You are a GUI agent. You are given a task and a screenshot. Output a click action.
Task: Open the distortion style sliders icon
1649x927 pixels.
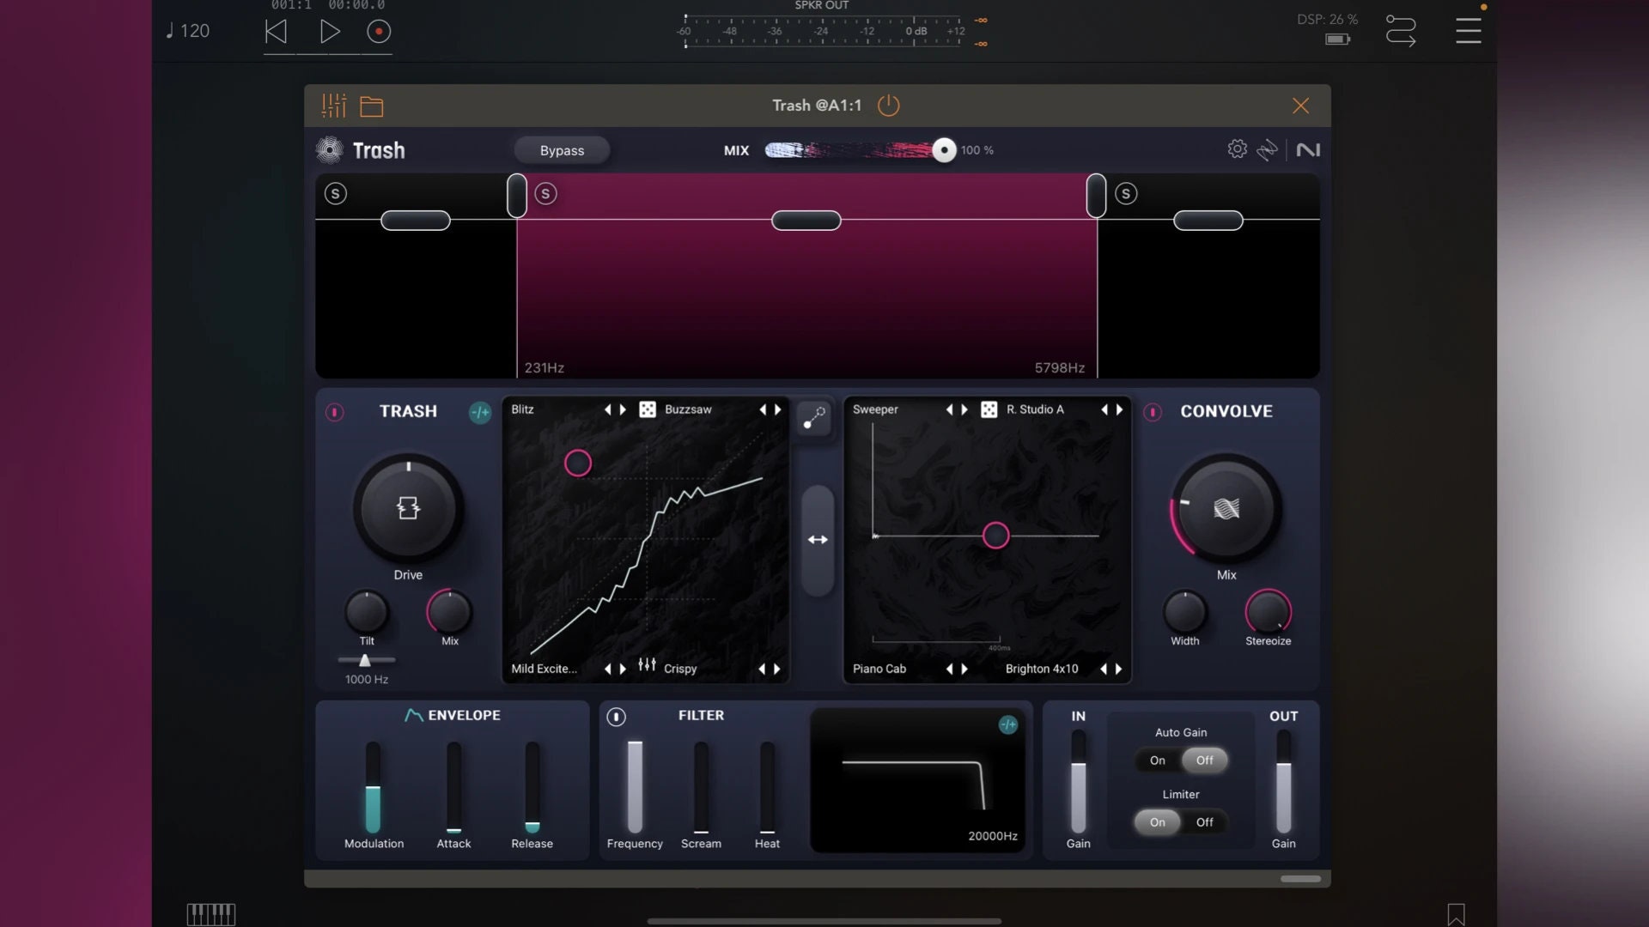tap(647, 665)
